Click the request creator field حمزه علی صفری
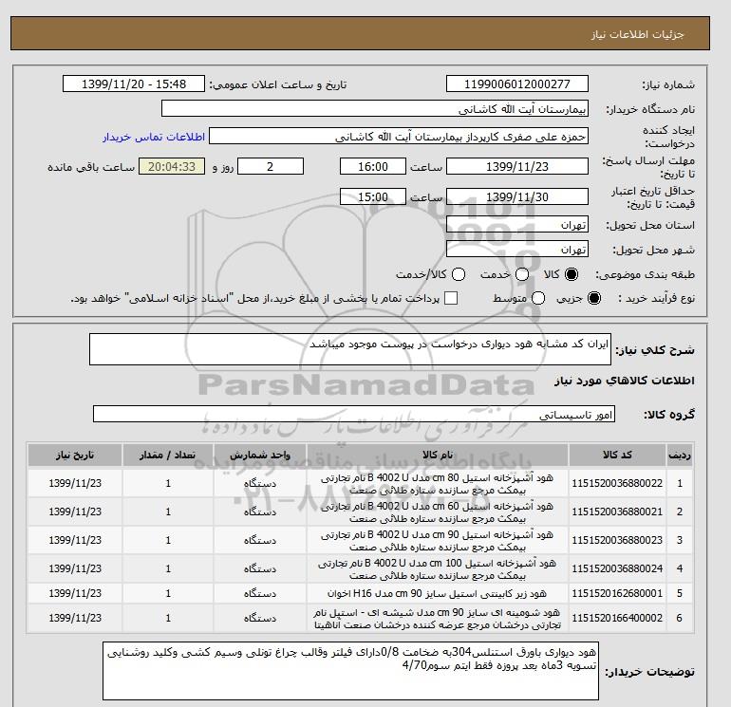The image size is (731, 707). pos(399,136)
